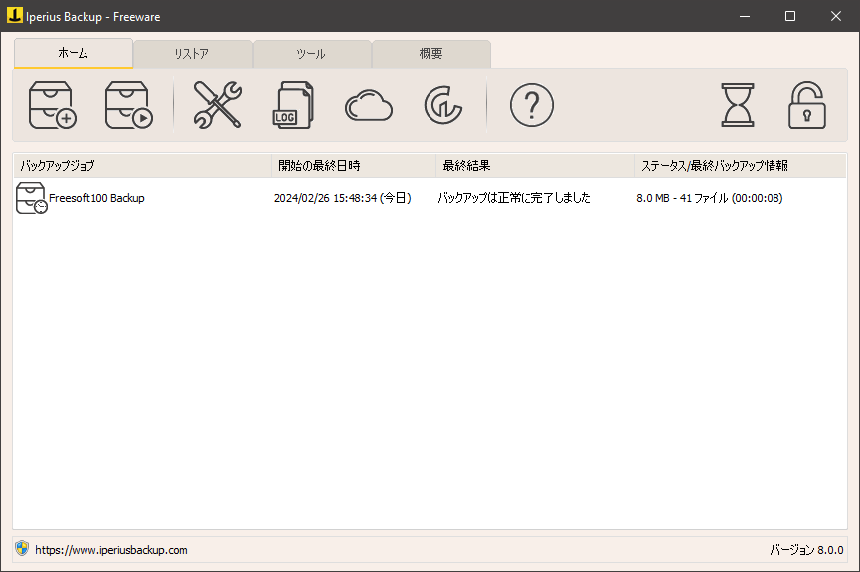Create a new backup job icon
Image resolution: width=860 pixels, height=572 pixels.
[x=52, y=105]
